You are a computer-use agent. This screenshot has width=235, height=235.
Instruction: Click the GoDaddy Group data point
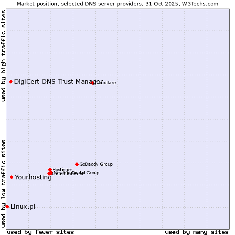pos(77,164)
